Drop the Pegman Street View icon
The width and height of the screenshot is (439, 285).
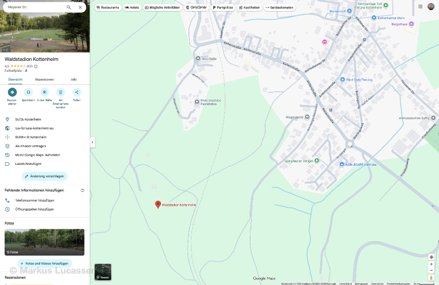tap(431, 278)
